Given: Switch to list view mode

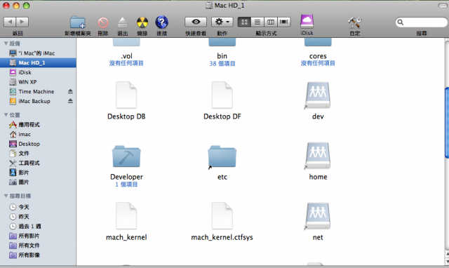Looking at the screenshot, I should [257, 22].
